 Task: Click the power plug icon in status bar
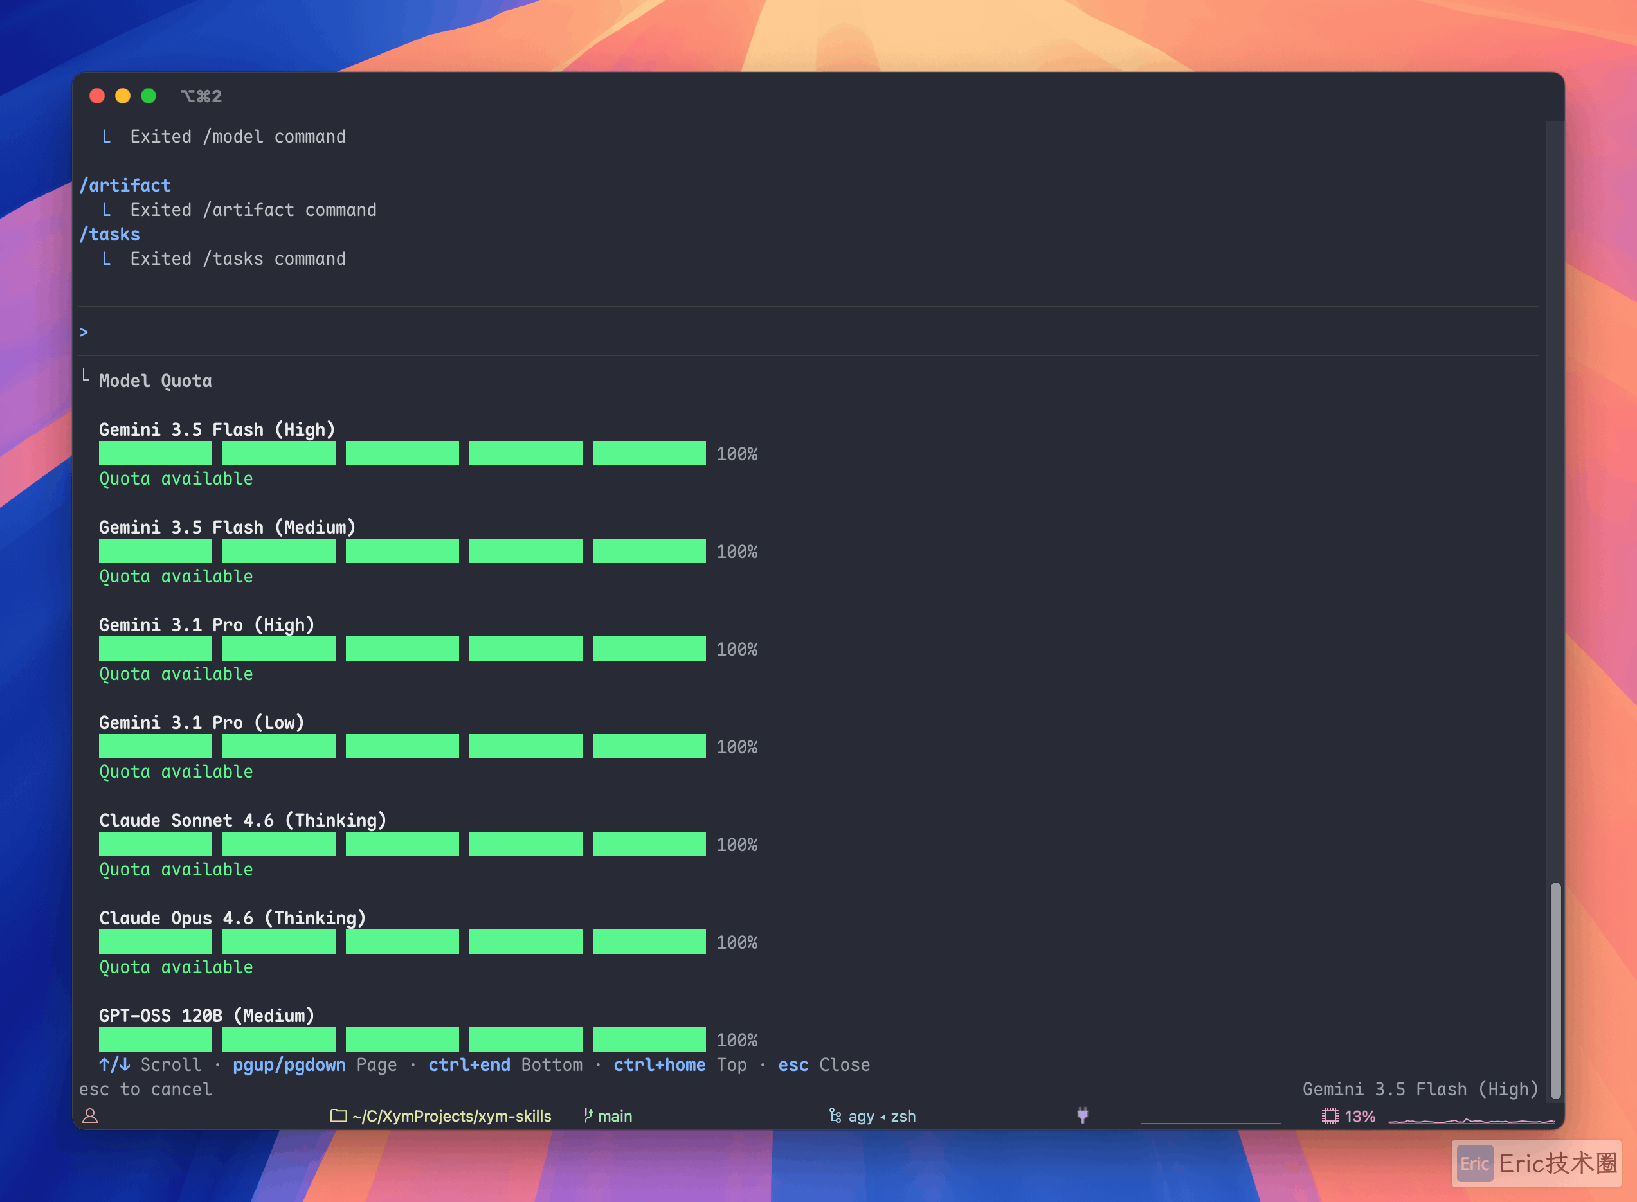[x=1082, y=1115]
